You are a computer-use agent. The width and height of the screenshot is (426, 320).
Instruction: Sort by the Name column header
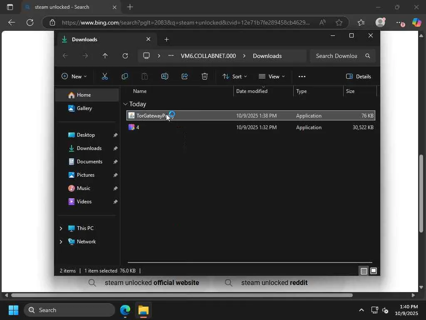pyautogui.click(x=179, y=91)
